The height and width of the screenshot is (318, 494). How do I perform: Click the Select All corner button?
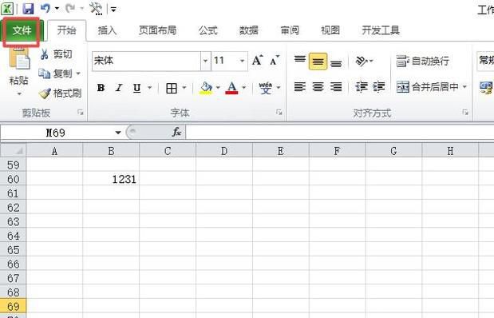coord(14,151)
